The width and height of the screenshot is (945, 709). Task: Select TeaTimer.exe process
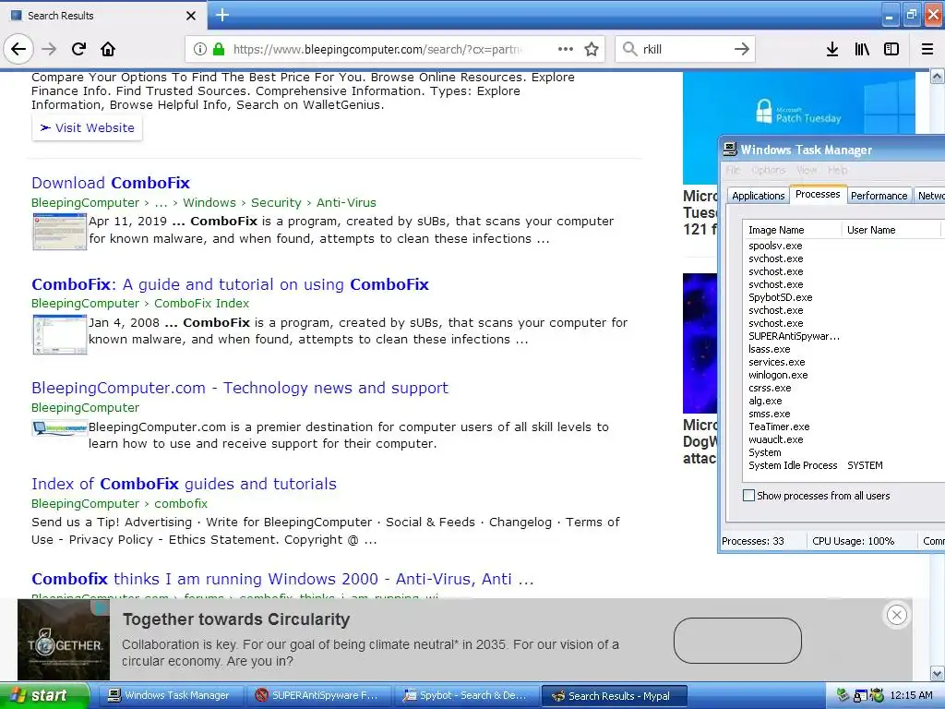point(779,427)
